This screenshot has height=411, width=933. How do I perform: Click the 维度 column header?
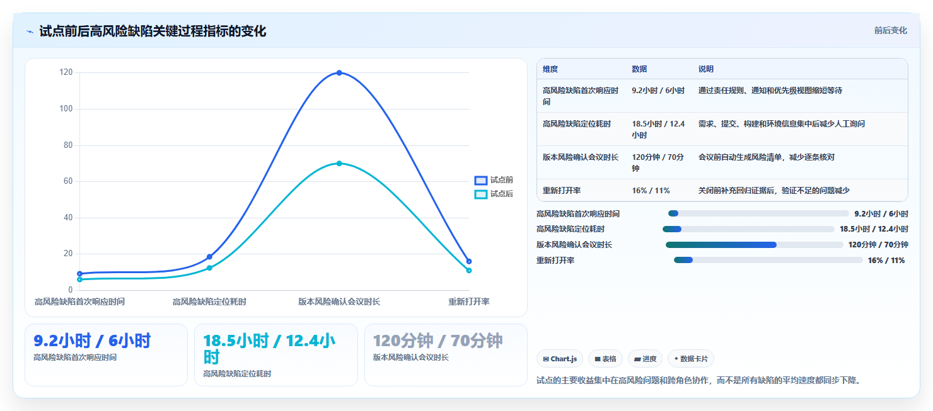coord(550,69)
